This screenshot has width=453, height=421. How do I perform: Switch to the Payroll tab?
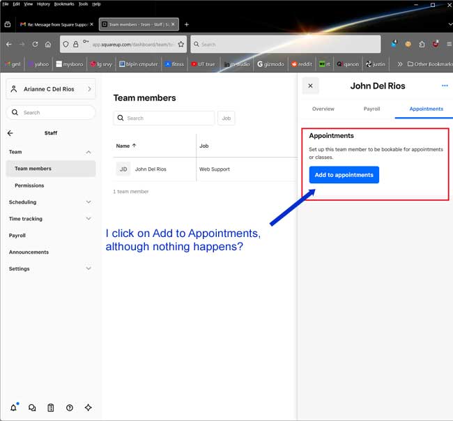(x=371, y=109)
